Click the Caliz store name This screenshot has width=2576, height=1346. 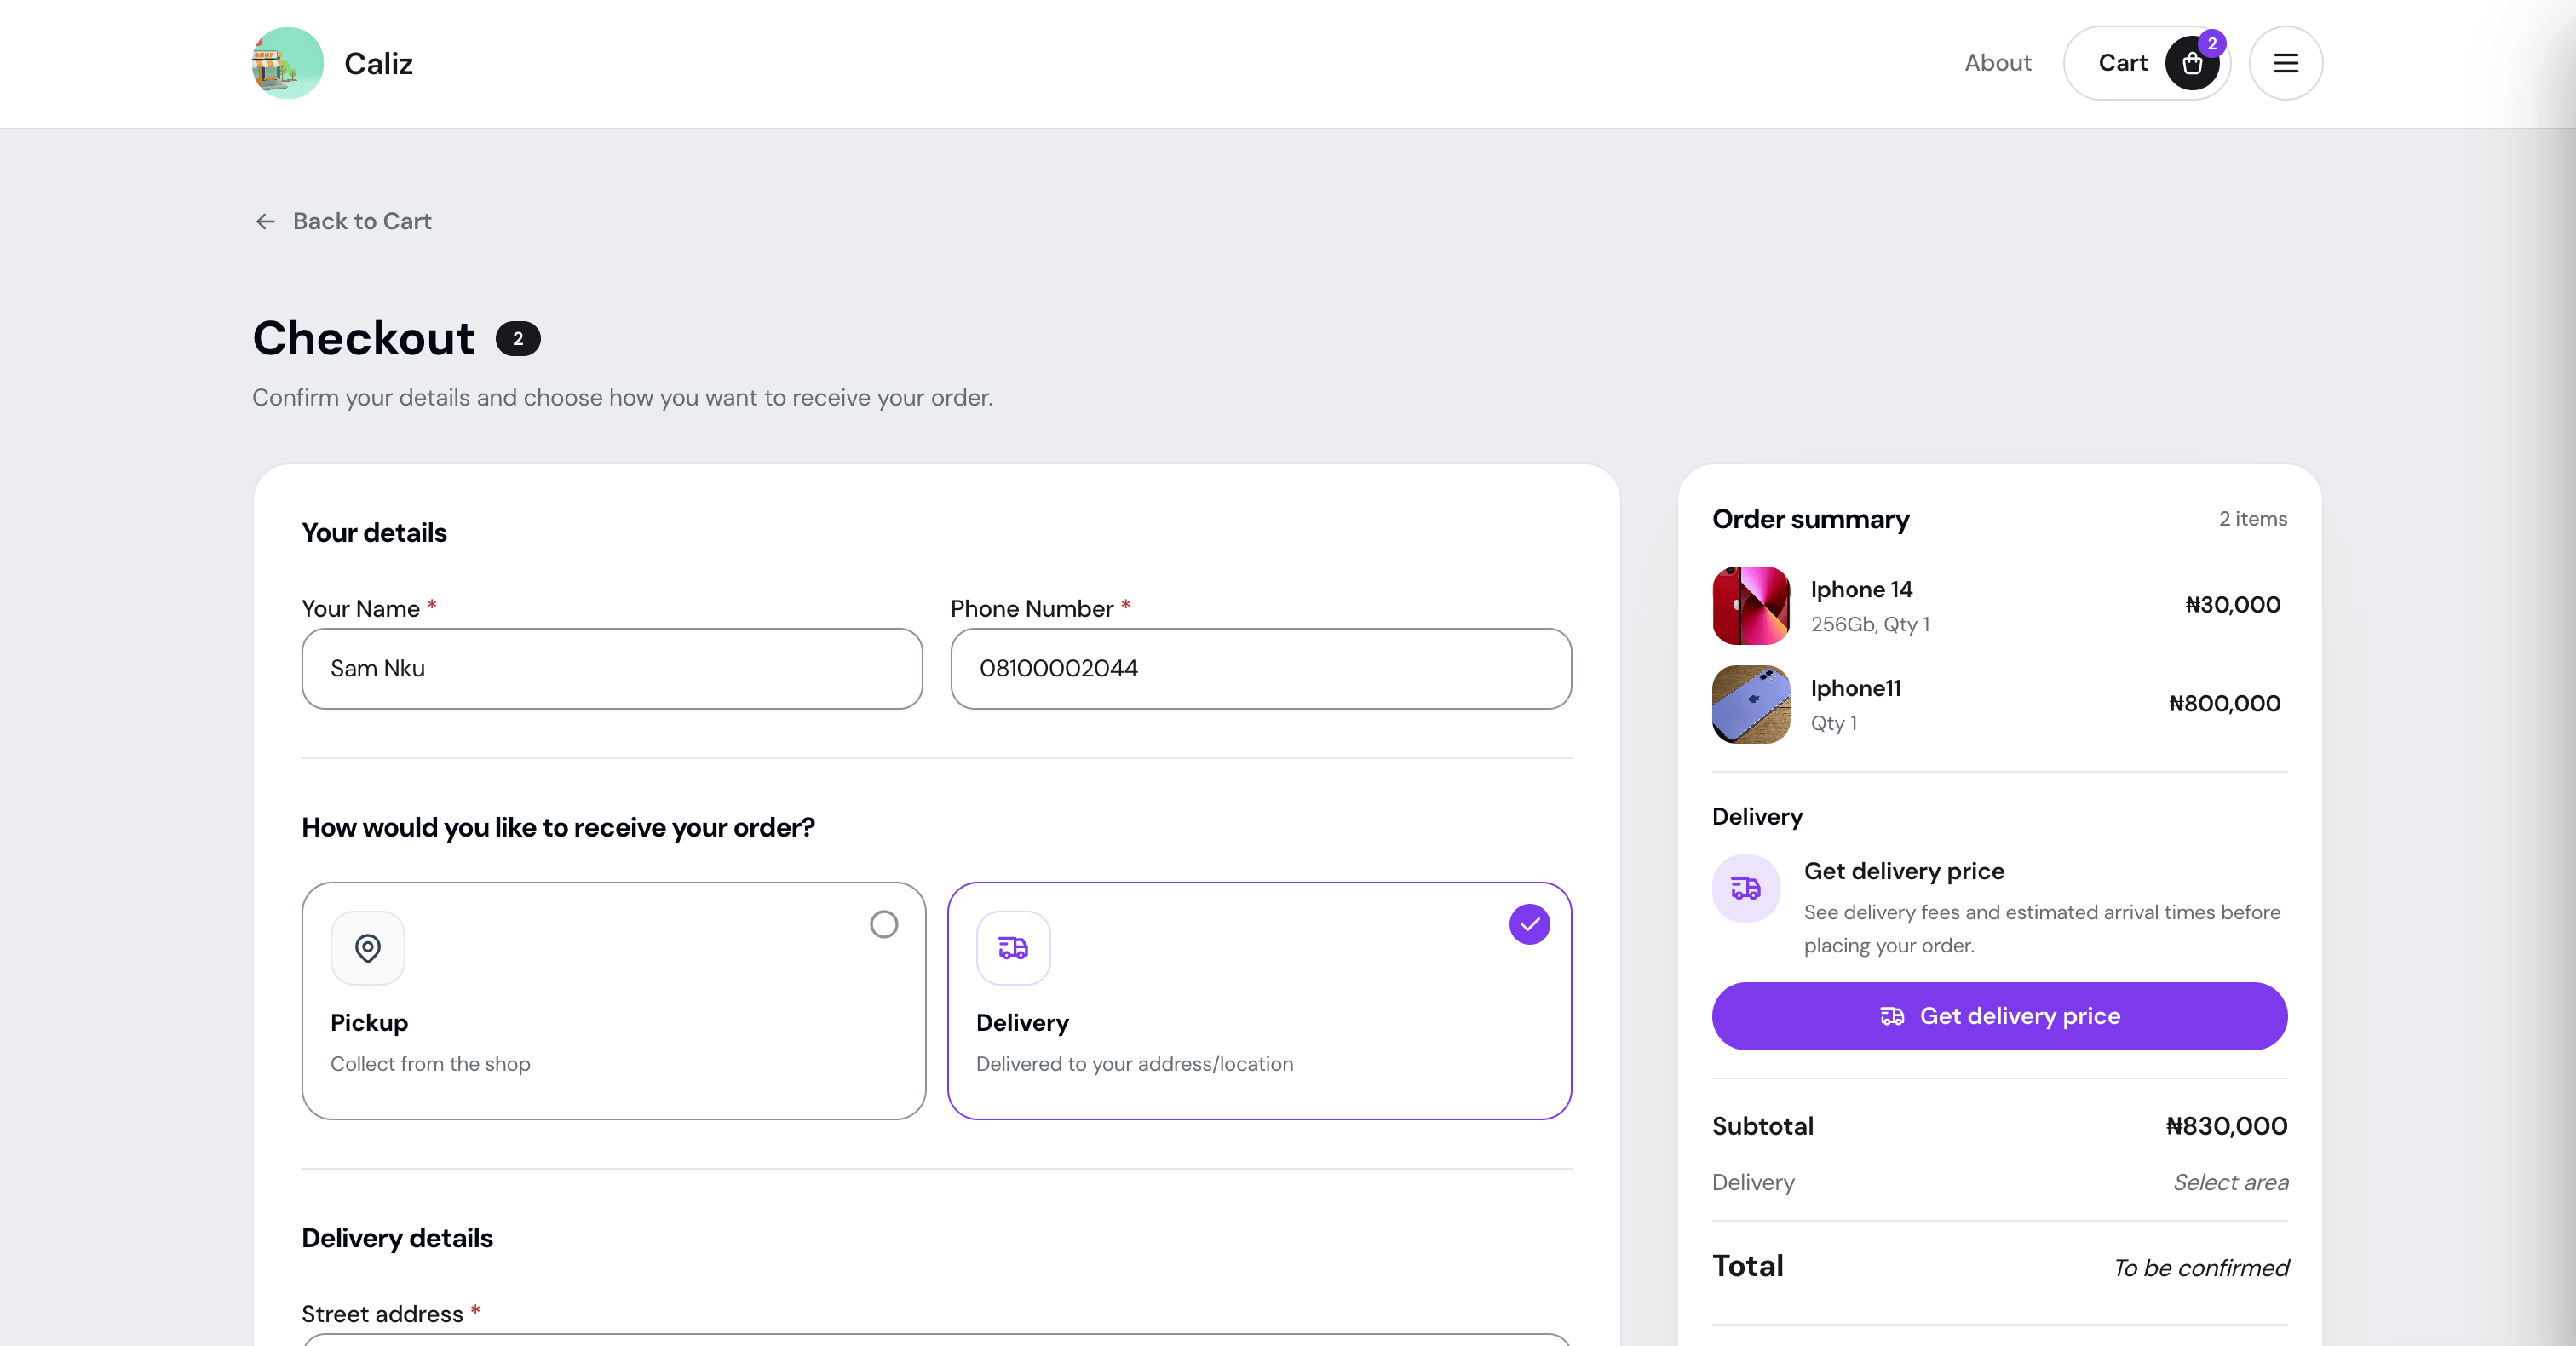click(x=378, y=63)
